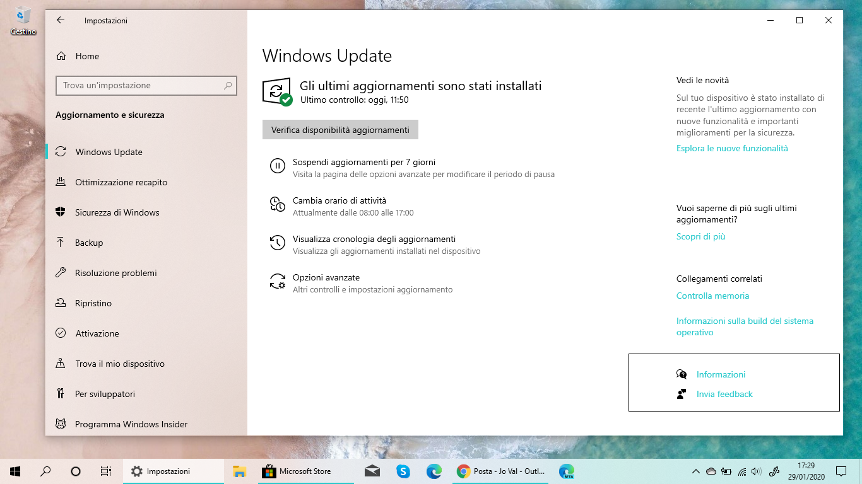Click the 'Informazioni' help link
Screen dimensions: 862x484
[x=721, y=374]
